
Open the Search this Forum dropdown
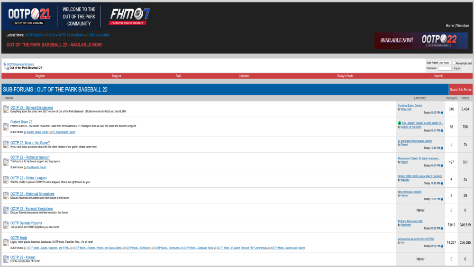tap(460, 90)
